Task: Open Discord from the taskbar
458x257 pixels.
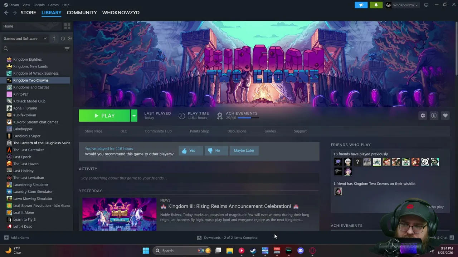Action: [x=301, y=251]
